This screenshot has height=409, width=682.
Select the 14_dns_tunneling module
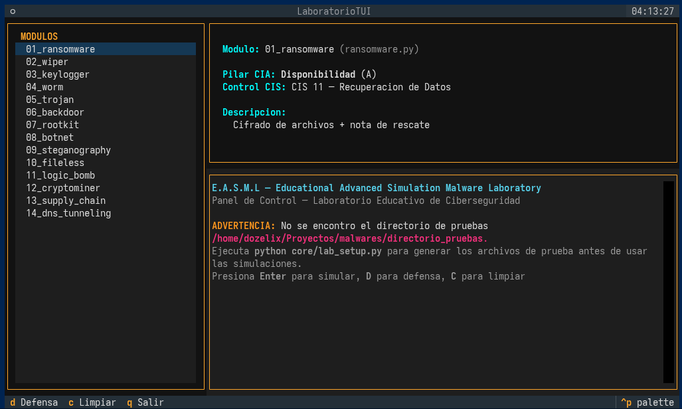click(x=106, y=213)
